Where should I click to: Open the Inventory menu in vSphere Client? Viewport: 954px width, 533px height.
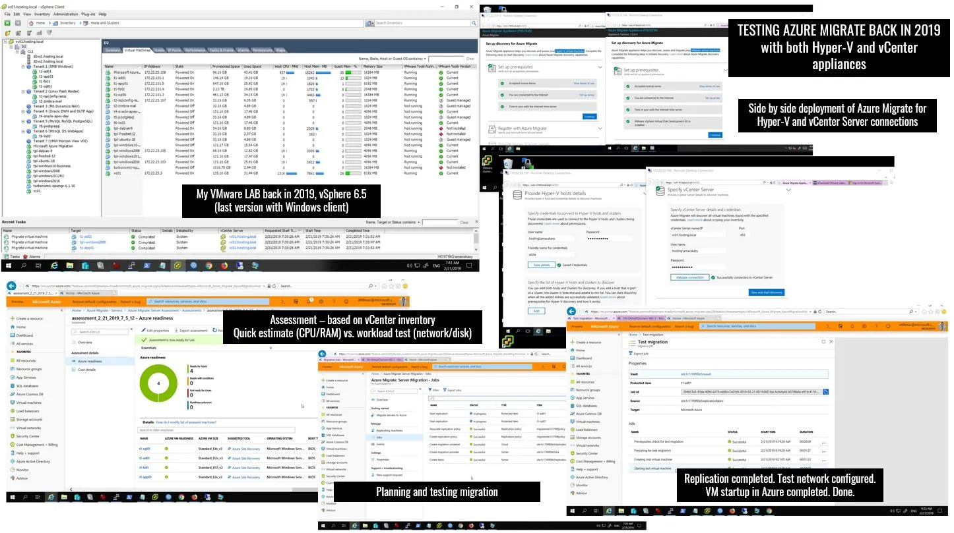click(42, 13)
